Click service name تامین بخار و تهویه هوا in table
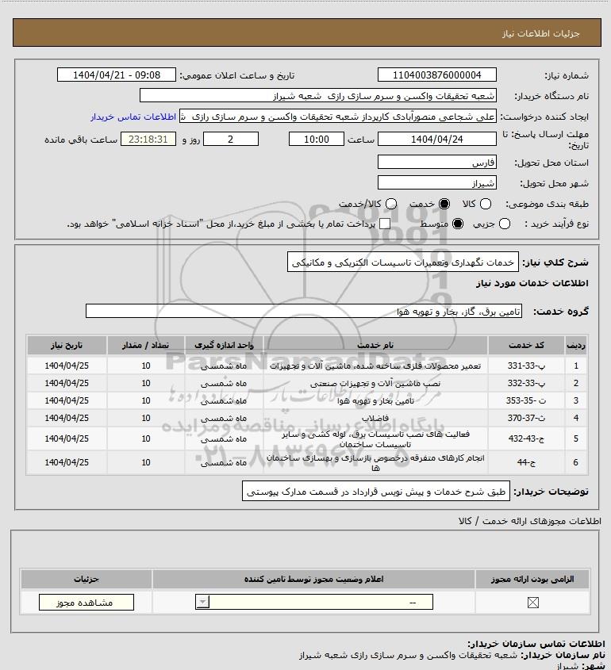Viewport: 611px width, 670px height. 375,401
